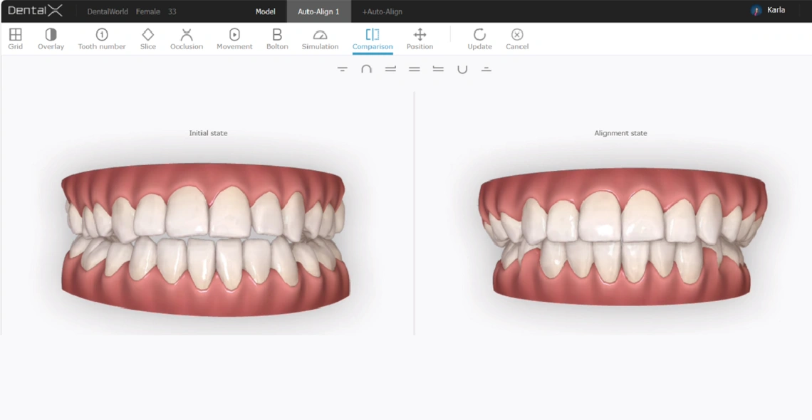Toggle the Comparison view tool
The width and height of the screenshot is (812, 420).
tap(373, 39)
